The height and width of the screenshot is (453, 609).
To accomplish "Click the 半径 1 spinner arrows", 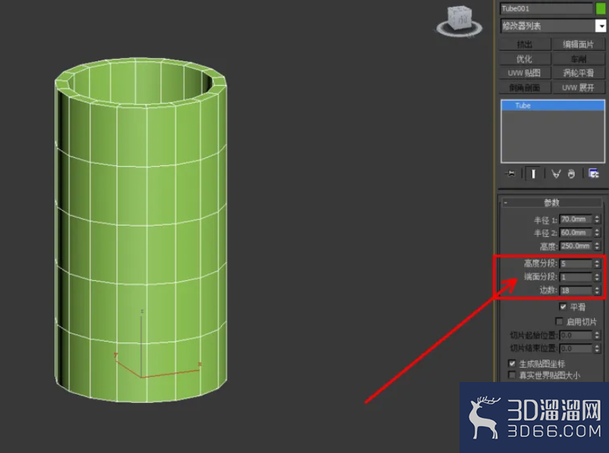I will [x=597, y=220].
